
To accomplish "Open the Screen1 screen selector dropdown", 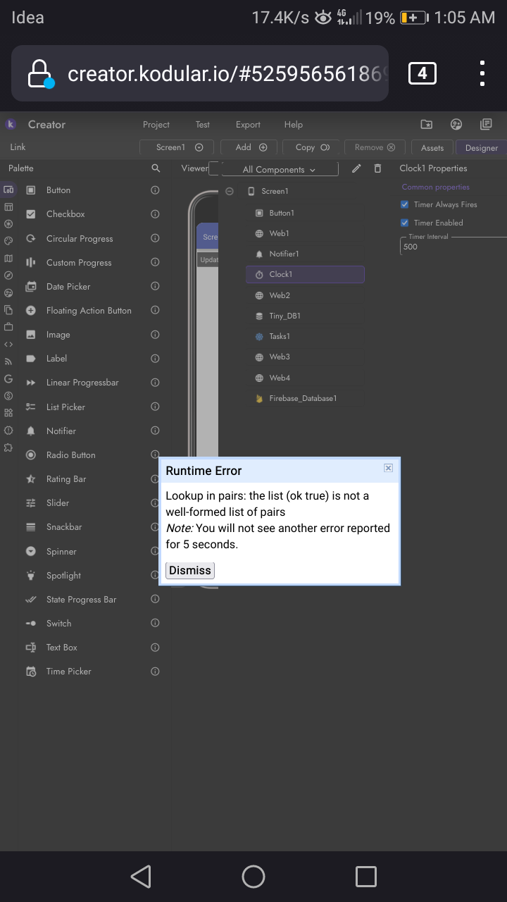I will click(x=179, y=147).
